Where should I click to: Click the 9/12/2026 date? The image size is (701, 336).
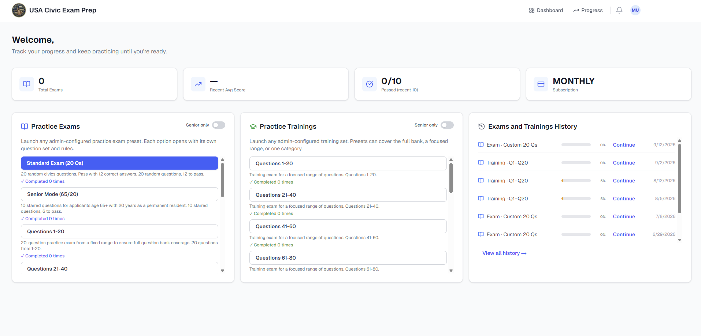(x=664, y=145)
